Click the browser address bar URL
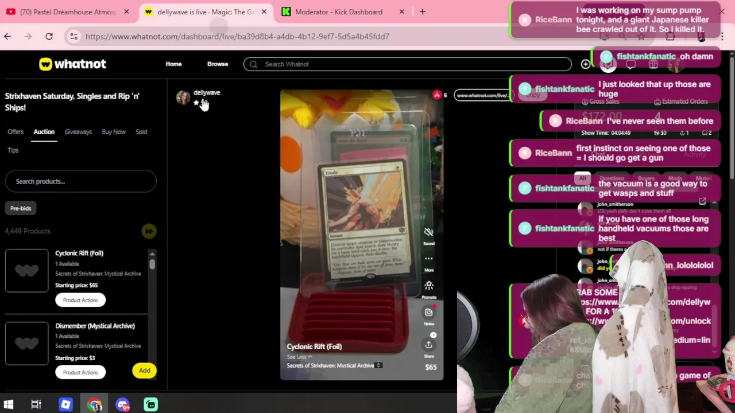 237,37
